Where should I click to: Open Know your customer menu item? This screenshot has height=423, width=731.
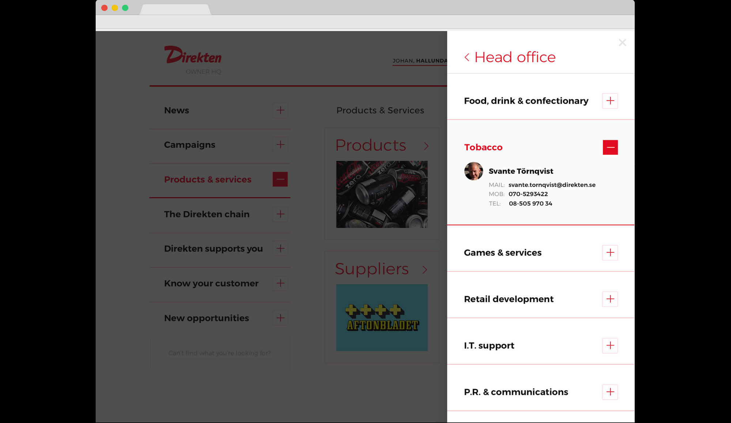coord(211,283)
